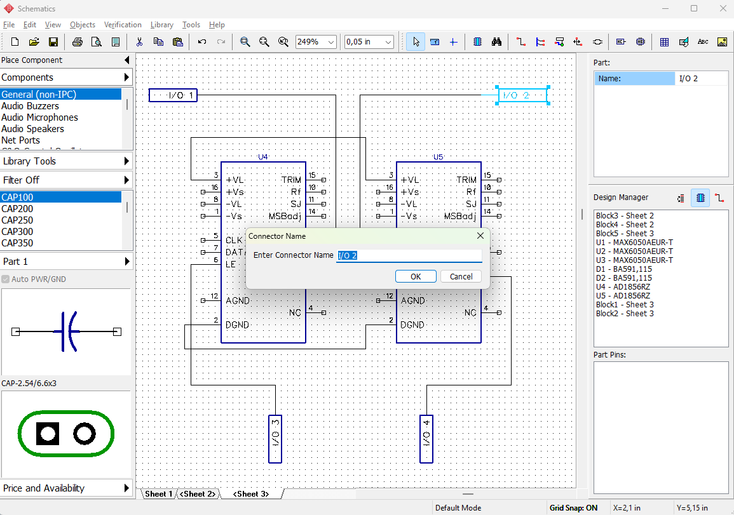The image size is (734, 515).
Task: Click the Zoom In magnifier icon
Action: point(245,42)
